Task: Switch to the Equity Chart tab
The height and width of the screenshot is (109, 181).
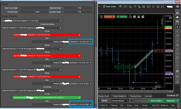Action: click(104, 96)
